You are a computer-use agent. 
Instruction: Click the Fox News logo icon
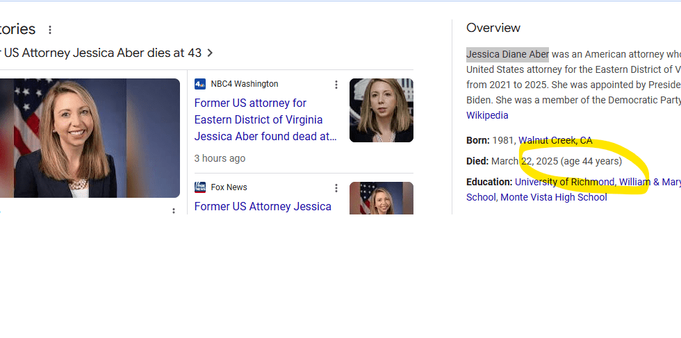200,187
